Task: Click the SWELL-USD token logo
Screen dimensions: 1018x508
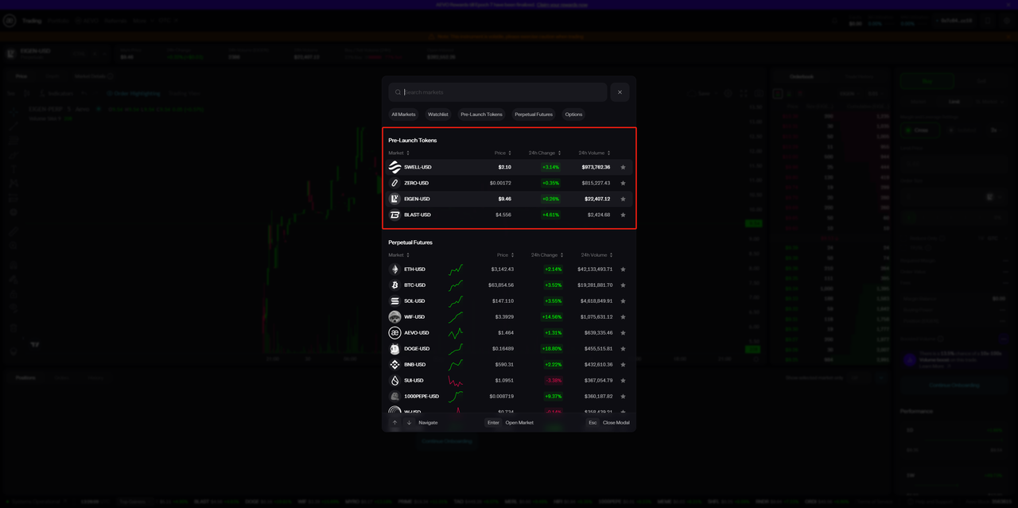Action: 394,167
